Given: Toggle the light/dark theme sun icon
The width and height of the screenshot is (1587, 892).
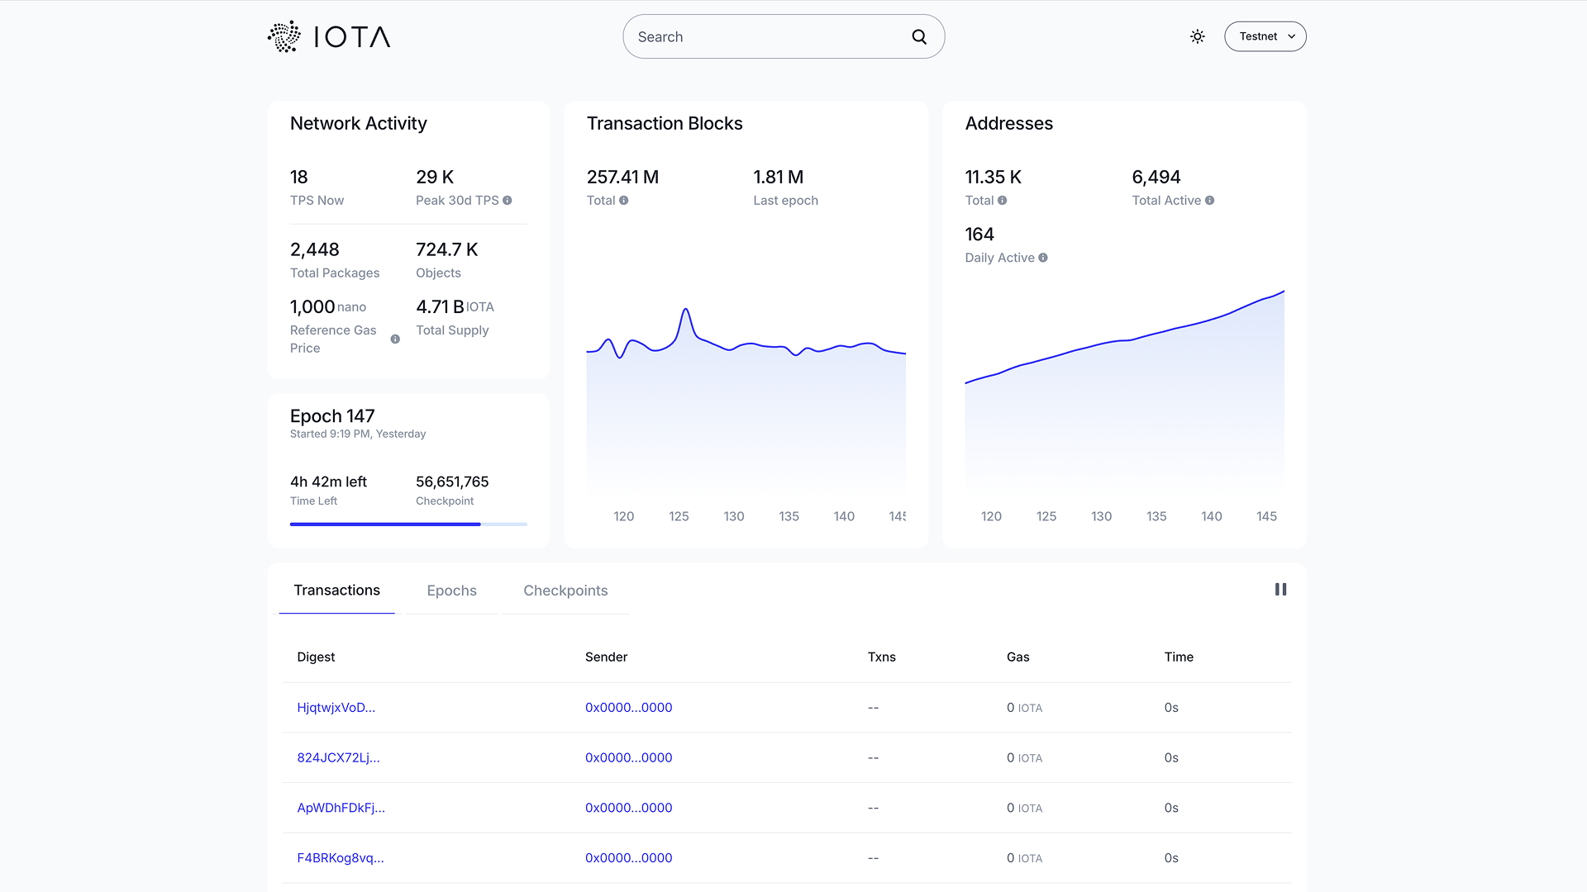Looking at the screenshot, I should (1197, 36).
